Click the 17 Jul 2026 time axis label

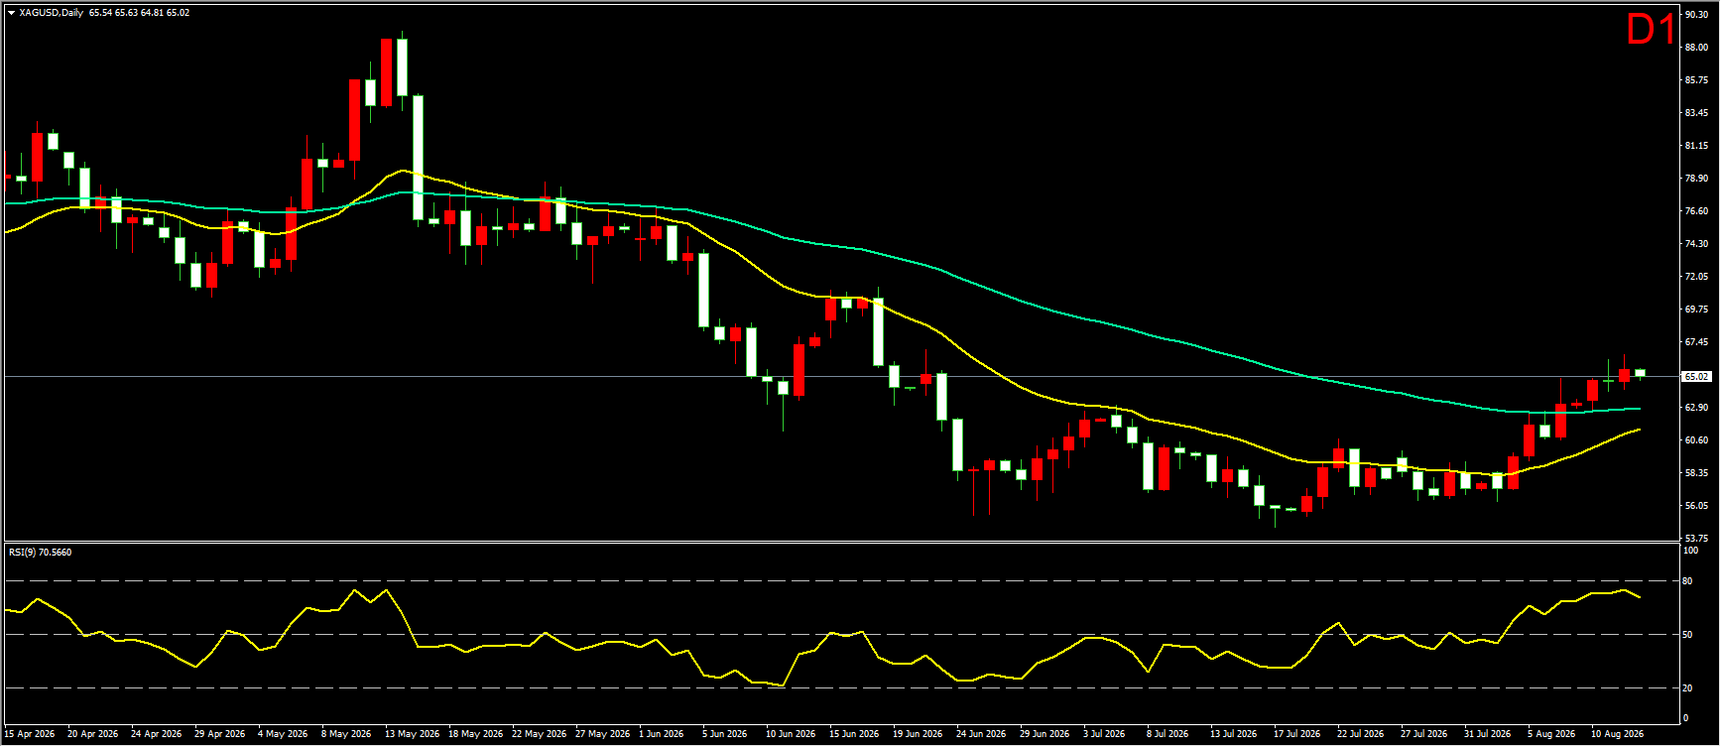pyautogui.click(x=1297, y=735)
